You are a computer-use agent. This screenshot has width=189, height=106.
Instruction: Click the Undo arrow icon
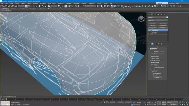[2, 6]
